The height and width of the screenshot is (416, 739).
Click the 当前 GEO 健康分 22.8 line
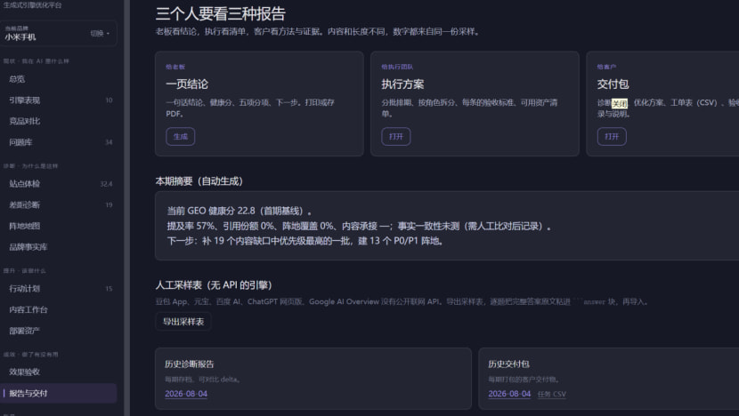239,211
